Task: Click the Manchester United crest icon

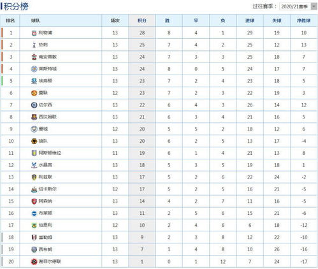Action: tap(34, 93)
